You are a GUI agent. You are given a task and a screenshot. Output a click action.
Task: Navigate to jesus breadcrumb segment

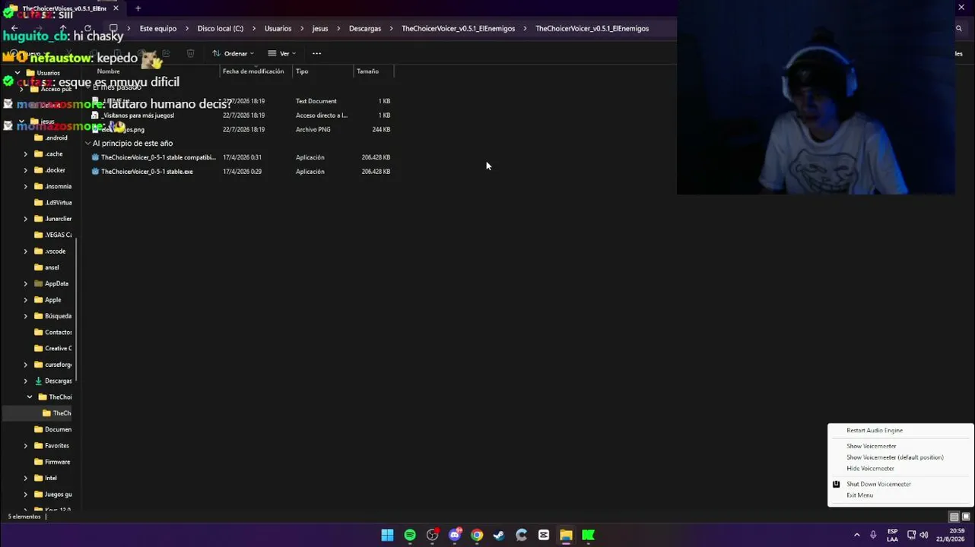[x=320, y=28]
